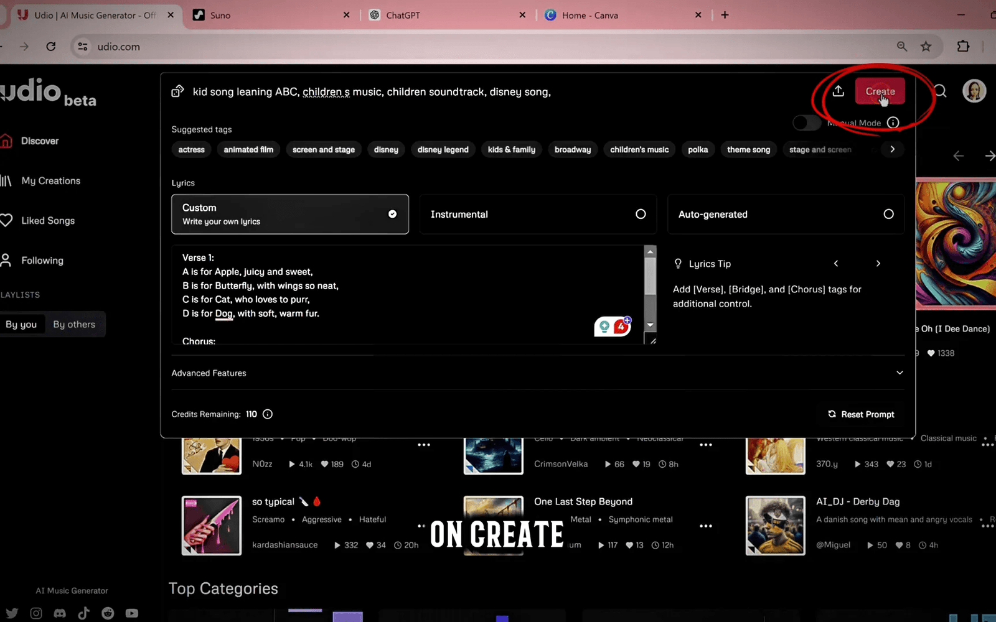The width and height of the screenshot is (996, 622).
Task: Click the site information icon in address bar
Action: click(x=82, y=47)
